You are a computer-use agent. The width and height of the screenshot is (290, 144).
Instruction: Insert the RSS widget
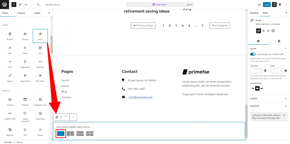click(25, 132)
